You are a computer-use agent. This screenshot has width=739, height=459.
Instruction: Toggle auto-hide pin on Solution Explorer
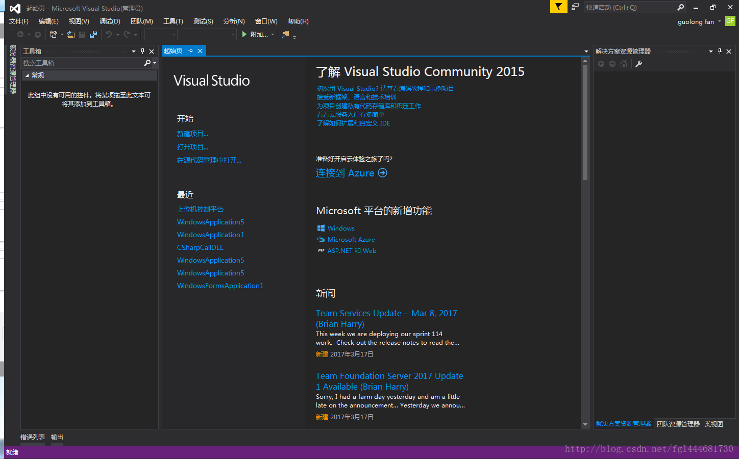tap(720, 52)
